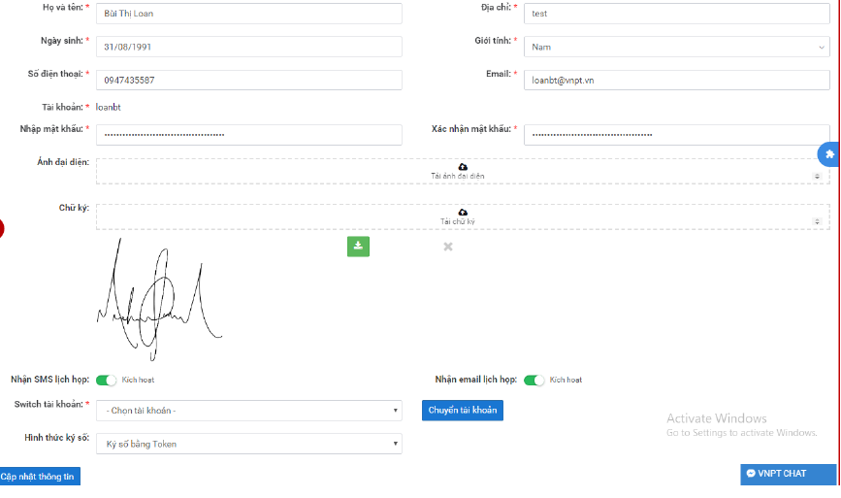Image resolution: width=841 pixels, height=498 pixels.
Task: Click the small arrows in signature upload box
Action: click(817, 221)
